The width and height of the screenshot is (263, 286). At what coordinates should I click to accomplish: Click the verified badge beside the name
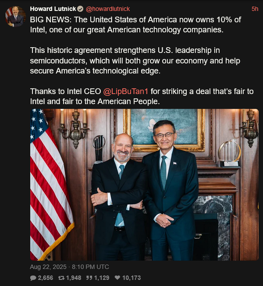coord(80,9)
